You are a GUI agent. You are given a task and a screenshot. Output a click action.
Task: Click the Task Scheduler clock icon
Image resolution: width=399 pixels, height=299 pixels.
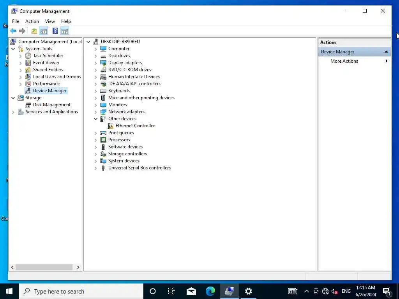coord(28,55)
